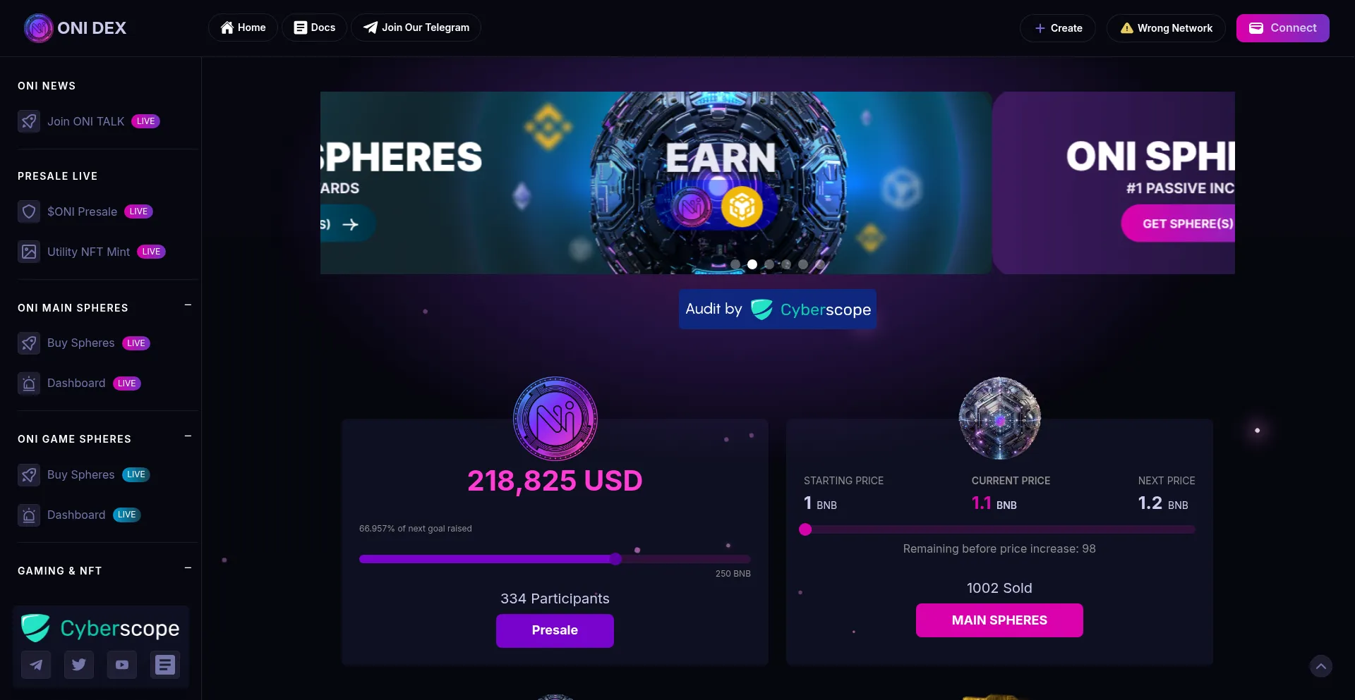Click scroll-to-top arrow button
The image size is (1355, 700).
tap(1321, 666)
